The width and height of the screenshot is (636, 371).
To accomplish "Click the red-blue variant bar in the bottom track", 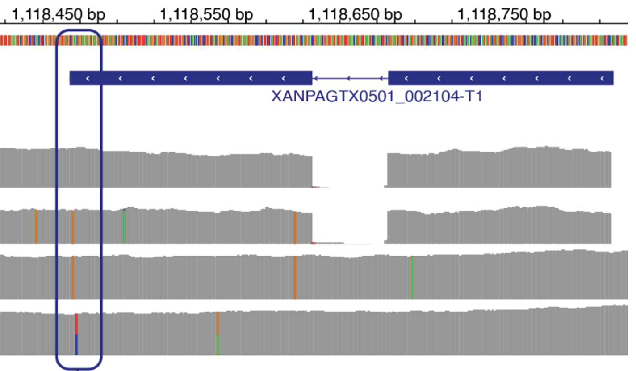I will [76, 334].
